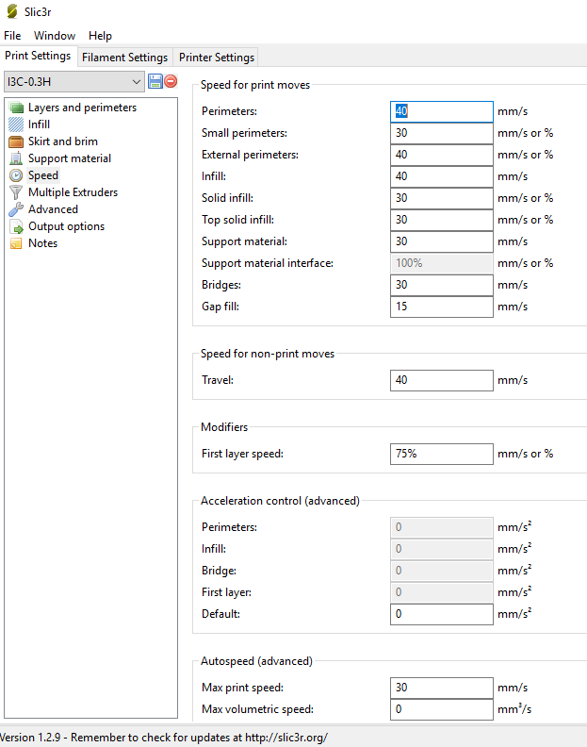Click the 'Acceleration control (advanced)' heading

[280, 501]
